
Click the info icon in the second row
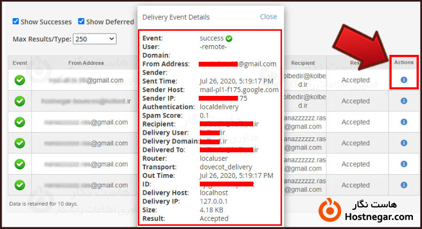404,101
